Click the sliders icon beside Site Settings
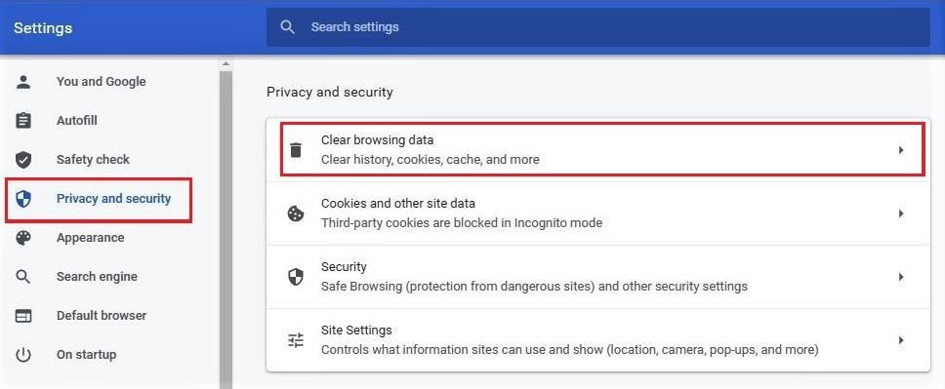This screenshot has width=945, height=389. tap(295, 340)
